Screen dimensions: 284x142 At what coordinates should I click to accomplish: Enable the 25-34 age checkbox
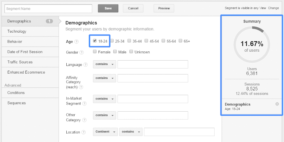(x=112, y=41)
